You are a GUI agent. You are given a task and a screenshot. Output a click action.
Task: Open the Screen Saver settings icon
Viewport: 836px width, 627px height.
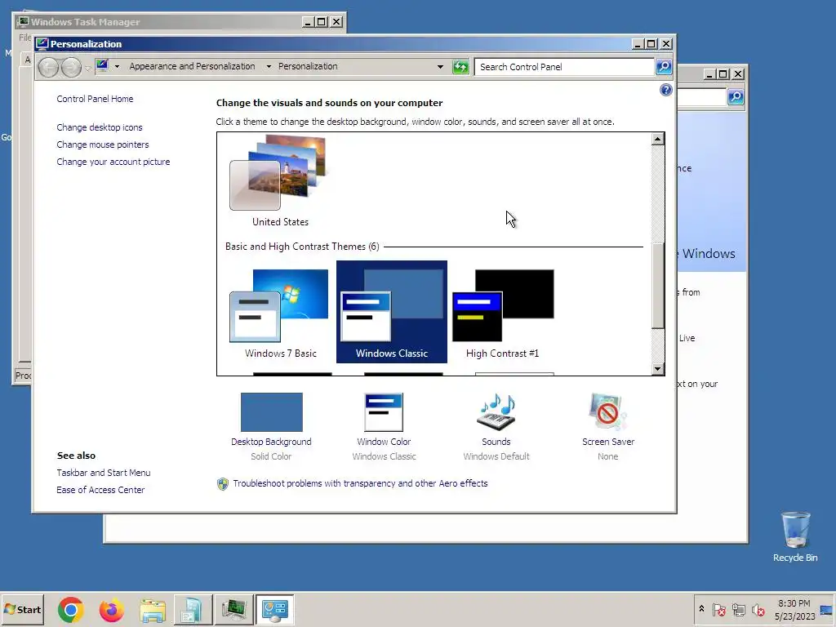point(607,412)
